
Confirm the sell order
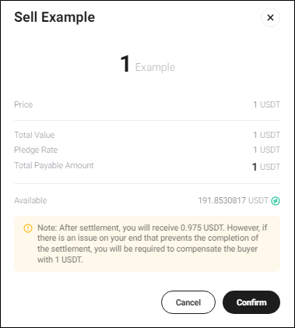click(251, 302)
